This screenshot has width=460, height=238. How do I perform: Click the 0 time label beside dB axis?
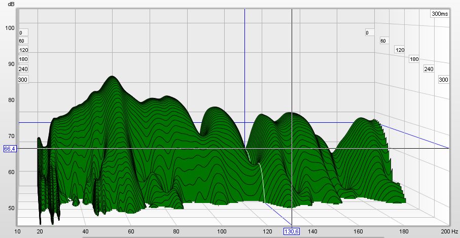23,32
